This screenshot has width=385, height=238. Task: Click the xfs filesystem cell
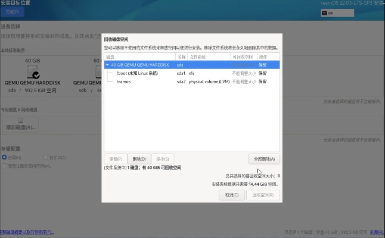click(191, 73)
